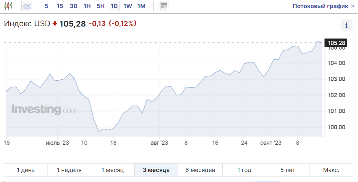Switch to candlestick chart type icon

[x=8, y=6]
